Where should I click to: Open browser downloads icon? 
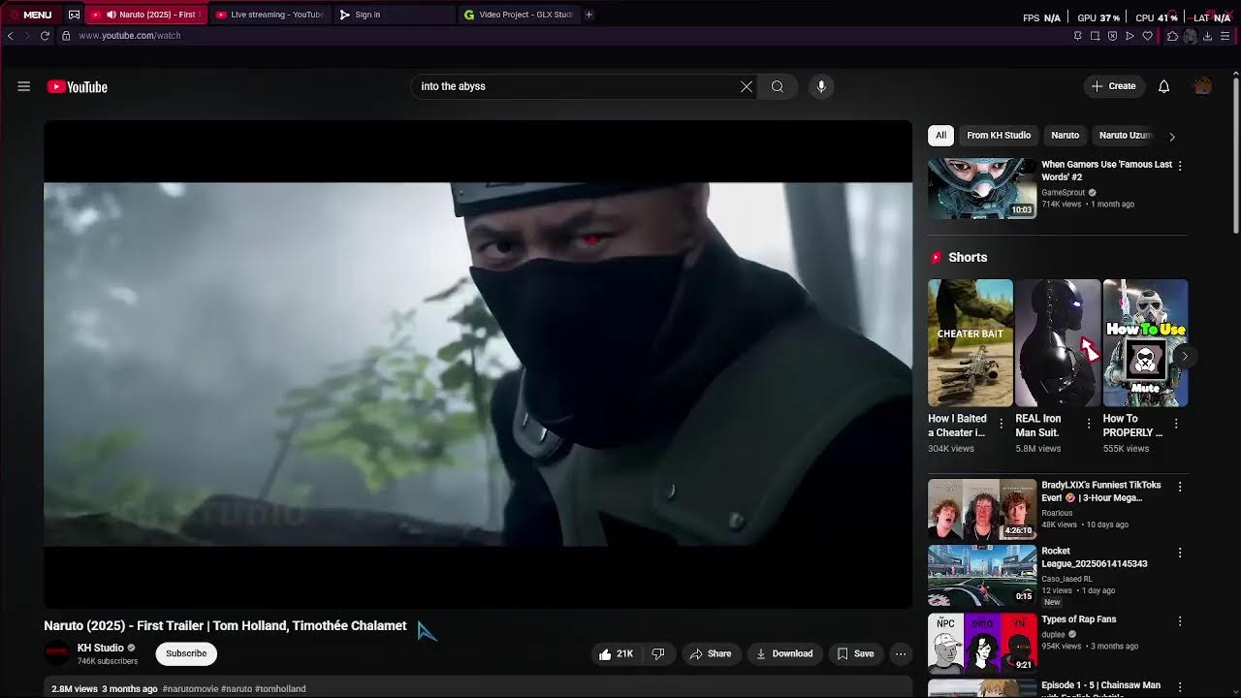(x=1207, y=36)
